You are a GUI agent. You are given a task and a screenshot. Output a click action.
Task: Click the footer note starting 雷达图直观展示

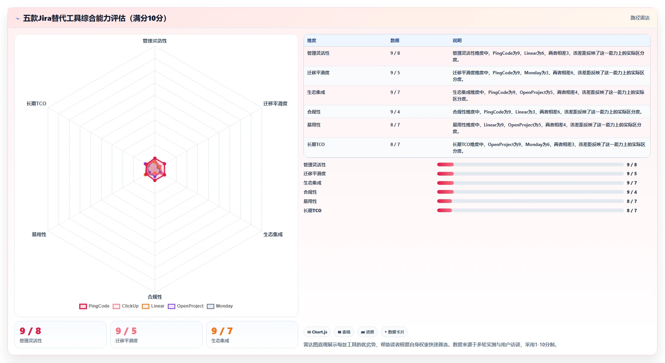[431, 345]
